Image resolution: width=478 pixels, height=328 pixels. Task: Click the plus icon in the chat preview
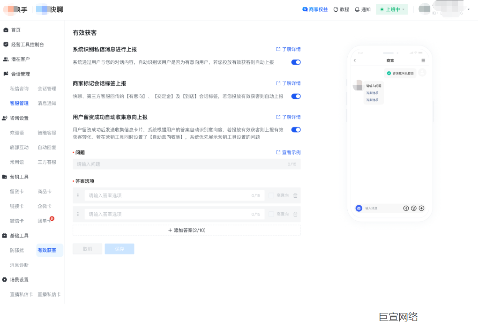coord(421,208)
